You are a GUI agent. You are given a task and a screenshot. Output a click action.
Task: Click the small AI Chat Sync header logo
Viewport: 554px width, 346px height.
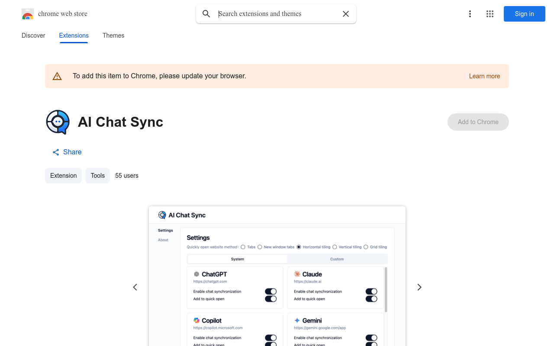click(162, 215)
